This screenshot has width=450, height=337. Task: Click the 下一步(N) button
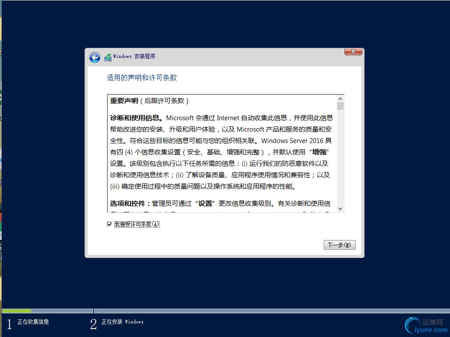(x=340, y=245)
